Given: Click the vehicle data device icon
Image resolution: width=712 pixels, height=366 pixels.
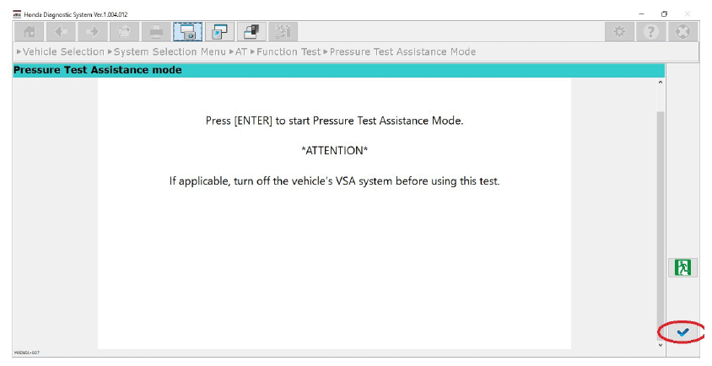Looking at the screenshot, I should (x=252, y=31).
